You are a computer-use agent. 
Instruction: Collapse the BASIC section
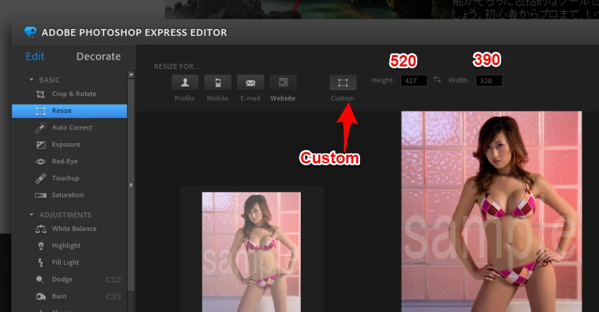pos(31,80)
